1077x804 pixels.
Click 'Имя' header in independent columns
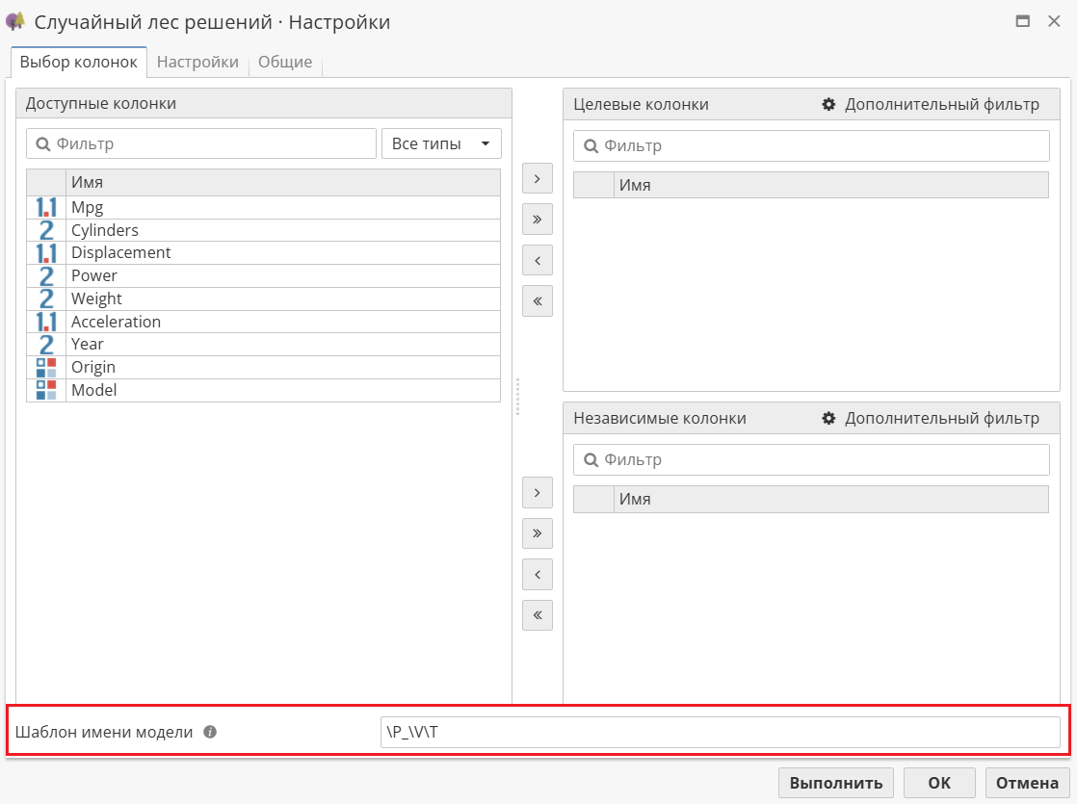[x=830, y=499]
